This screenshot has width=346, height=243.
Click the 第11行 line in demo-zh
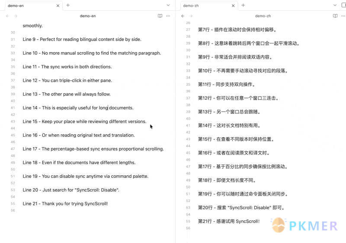[x=227, y=84]
